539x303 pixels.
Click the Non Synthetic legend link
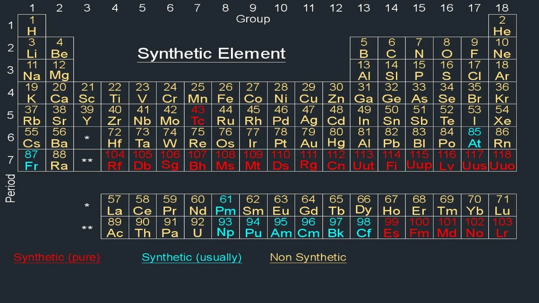click(308, 257)
